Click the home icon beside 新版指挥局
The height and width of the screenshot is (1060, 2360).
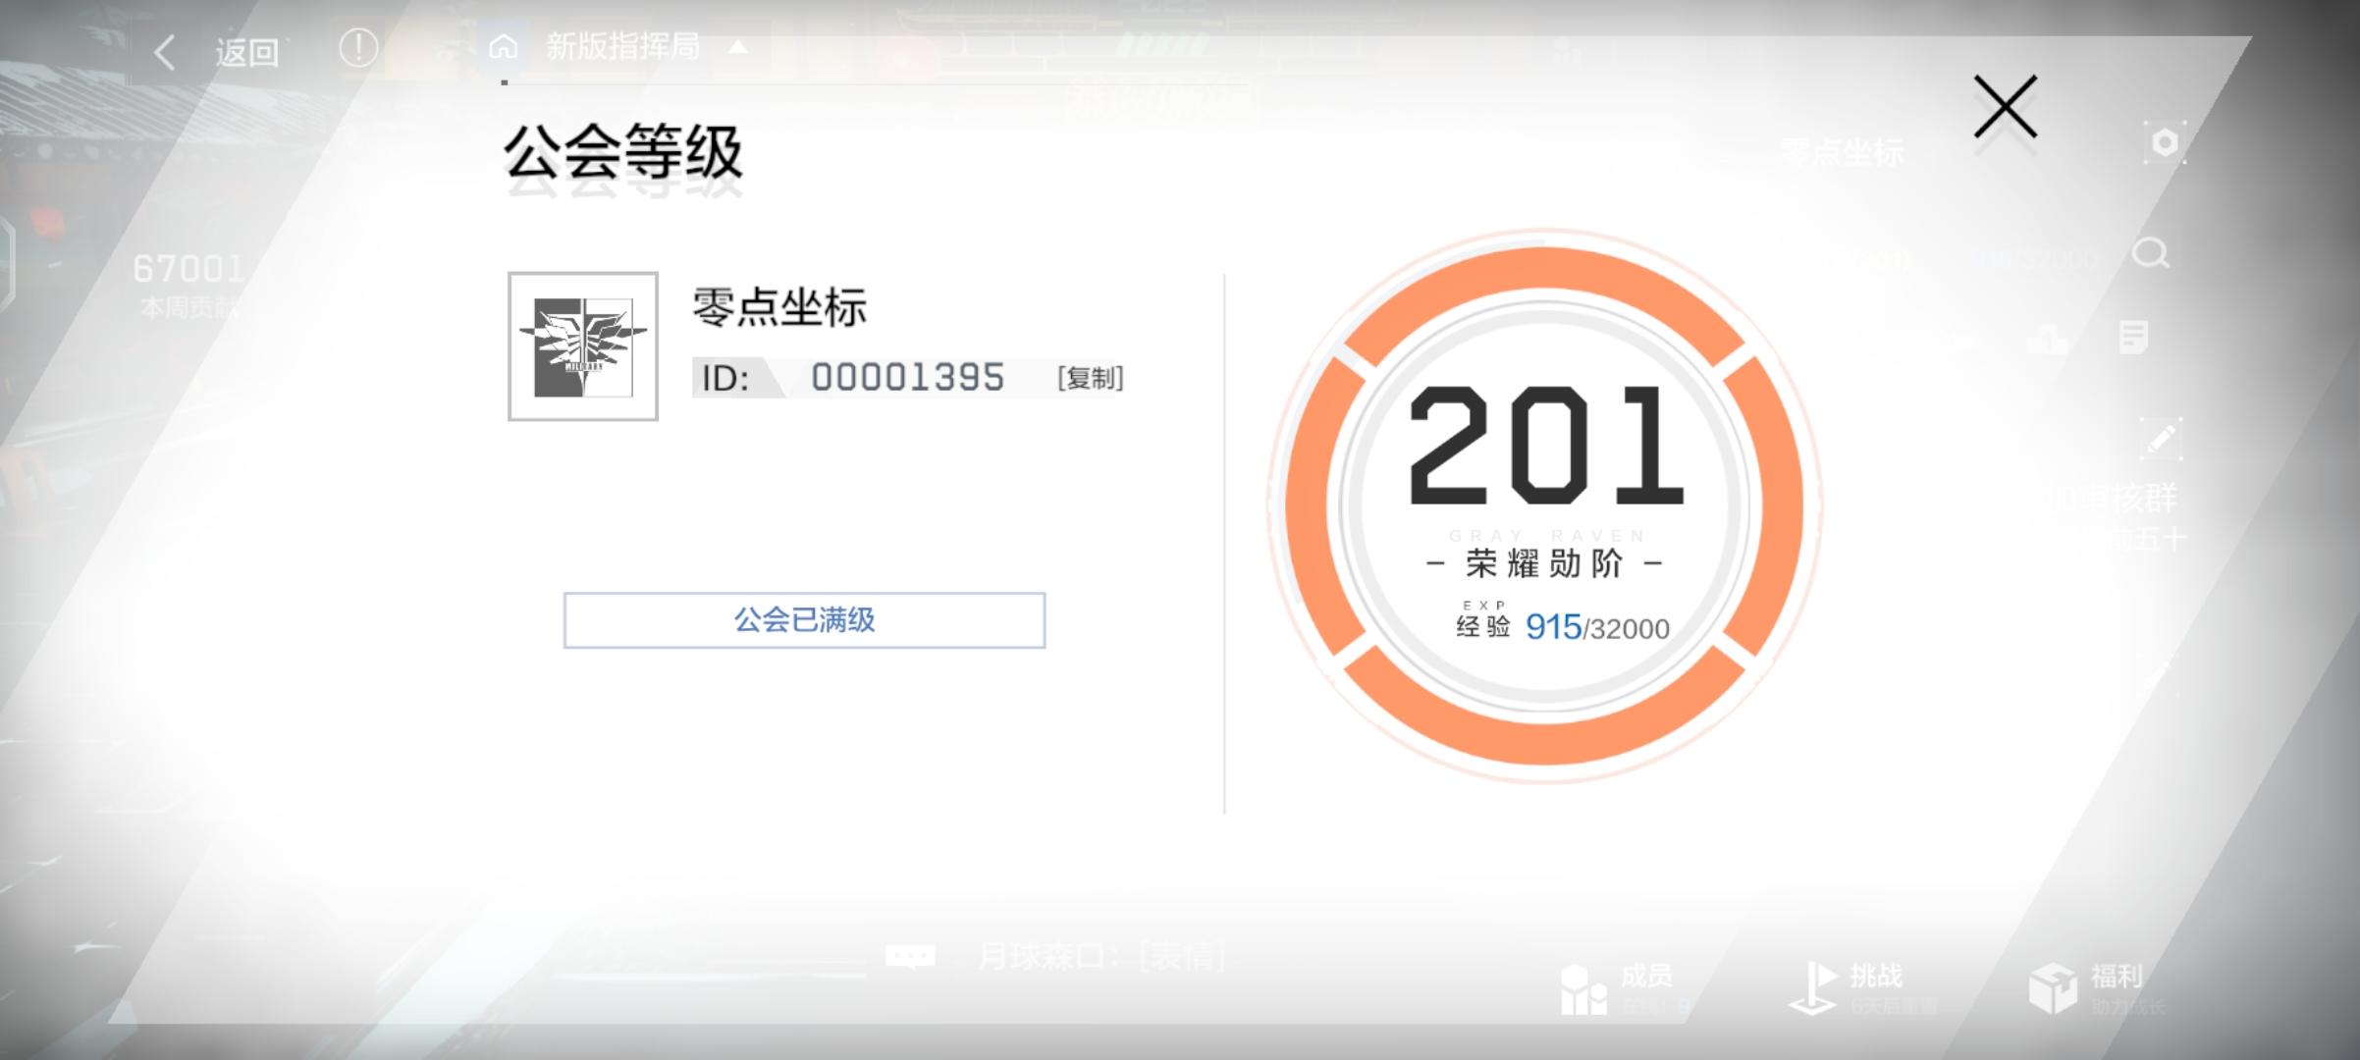point(504,46)
